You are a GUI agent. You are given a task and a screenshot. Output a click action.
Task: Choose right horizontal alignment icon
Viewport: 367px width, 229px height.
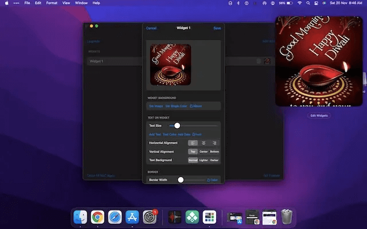pyautogui.click(x=214, y=143)
